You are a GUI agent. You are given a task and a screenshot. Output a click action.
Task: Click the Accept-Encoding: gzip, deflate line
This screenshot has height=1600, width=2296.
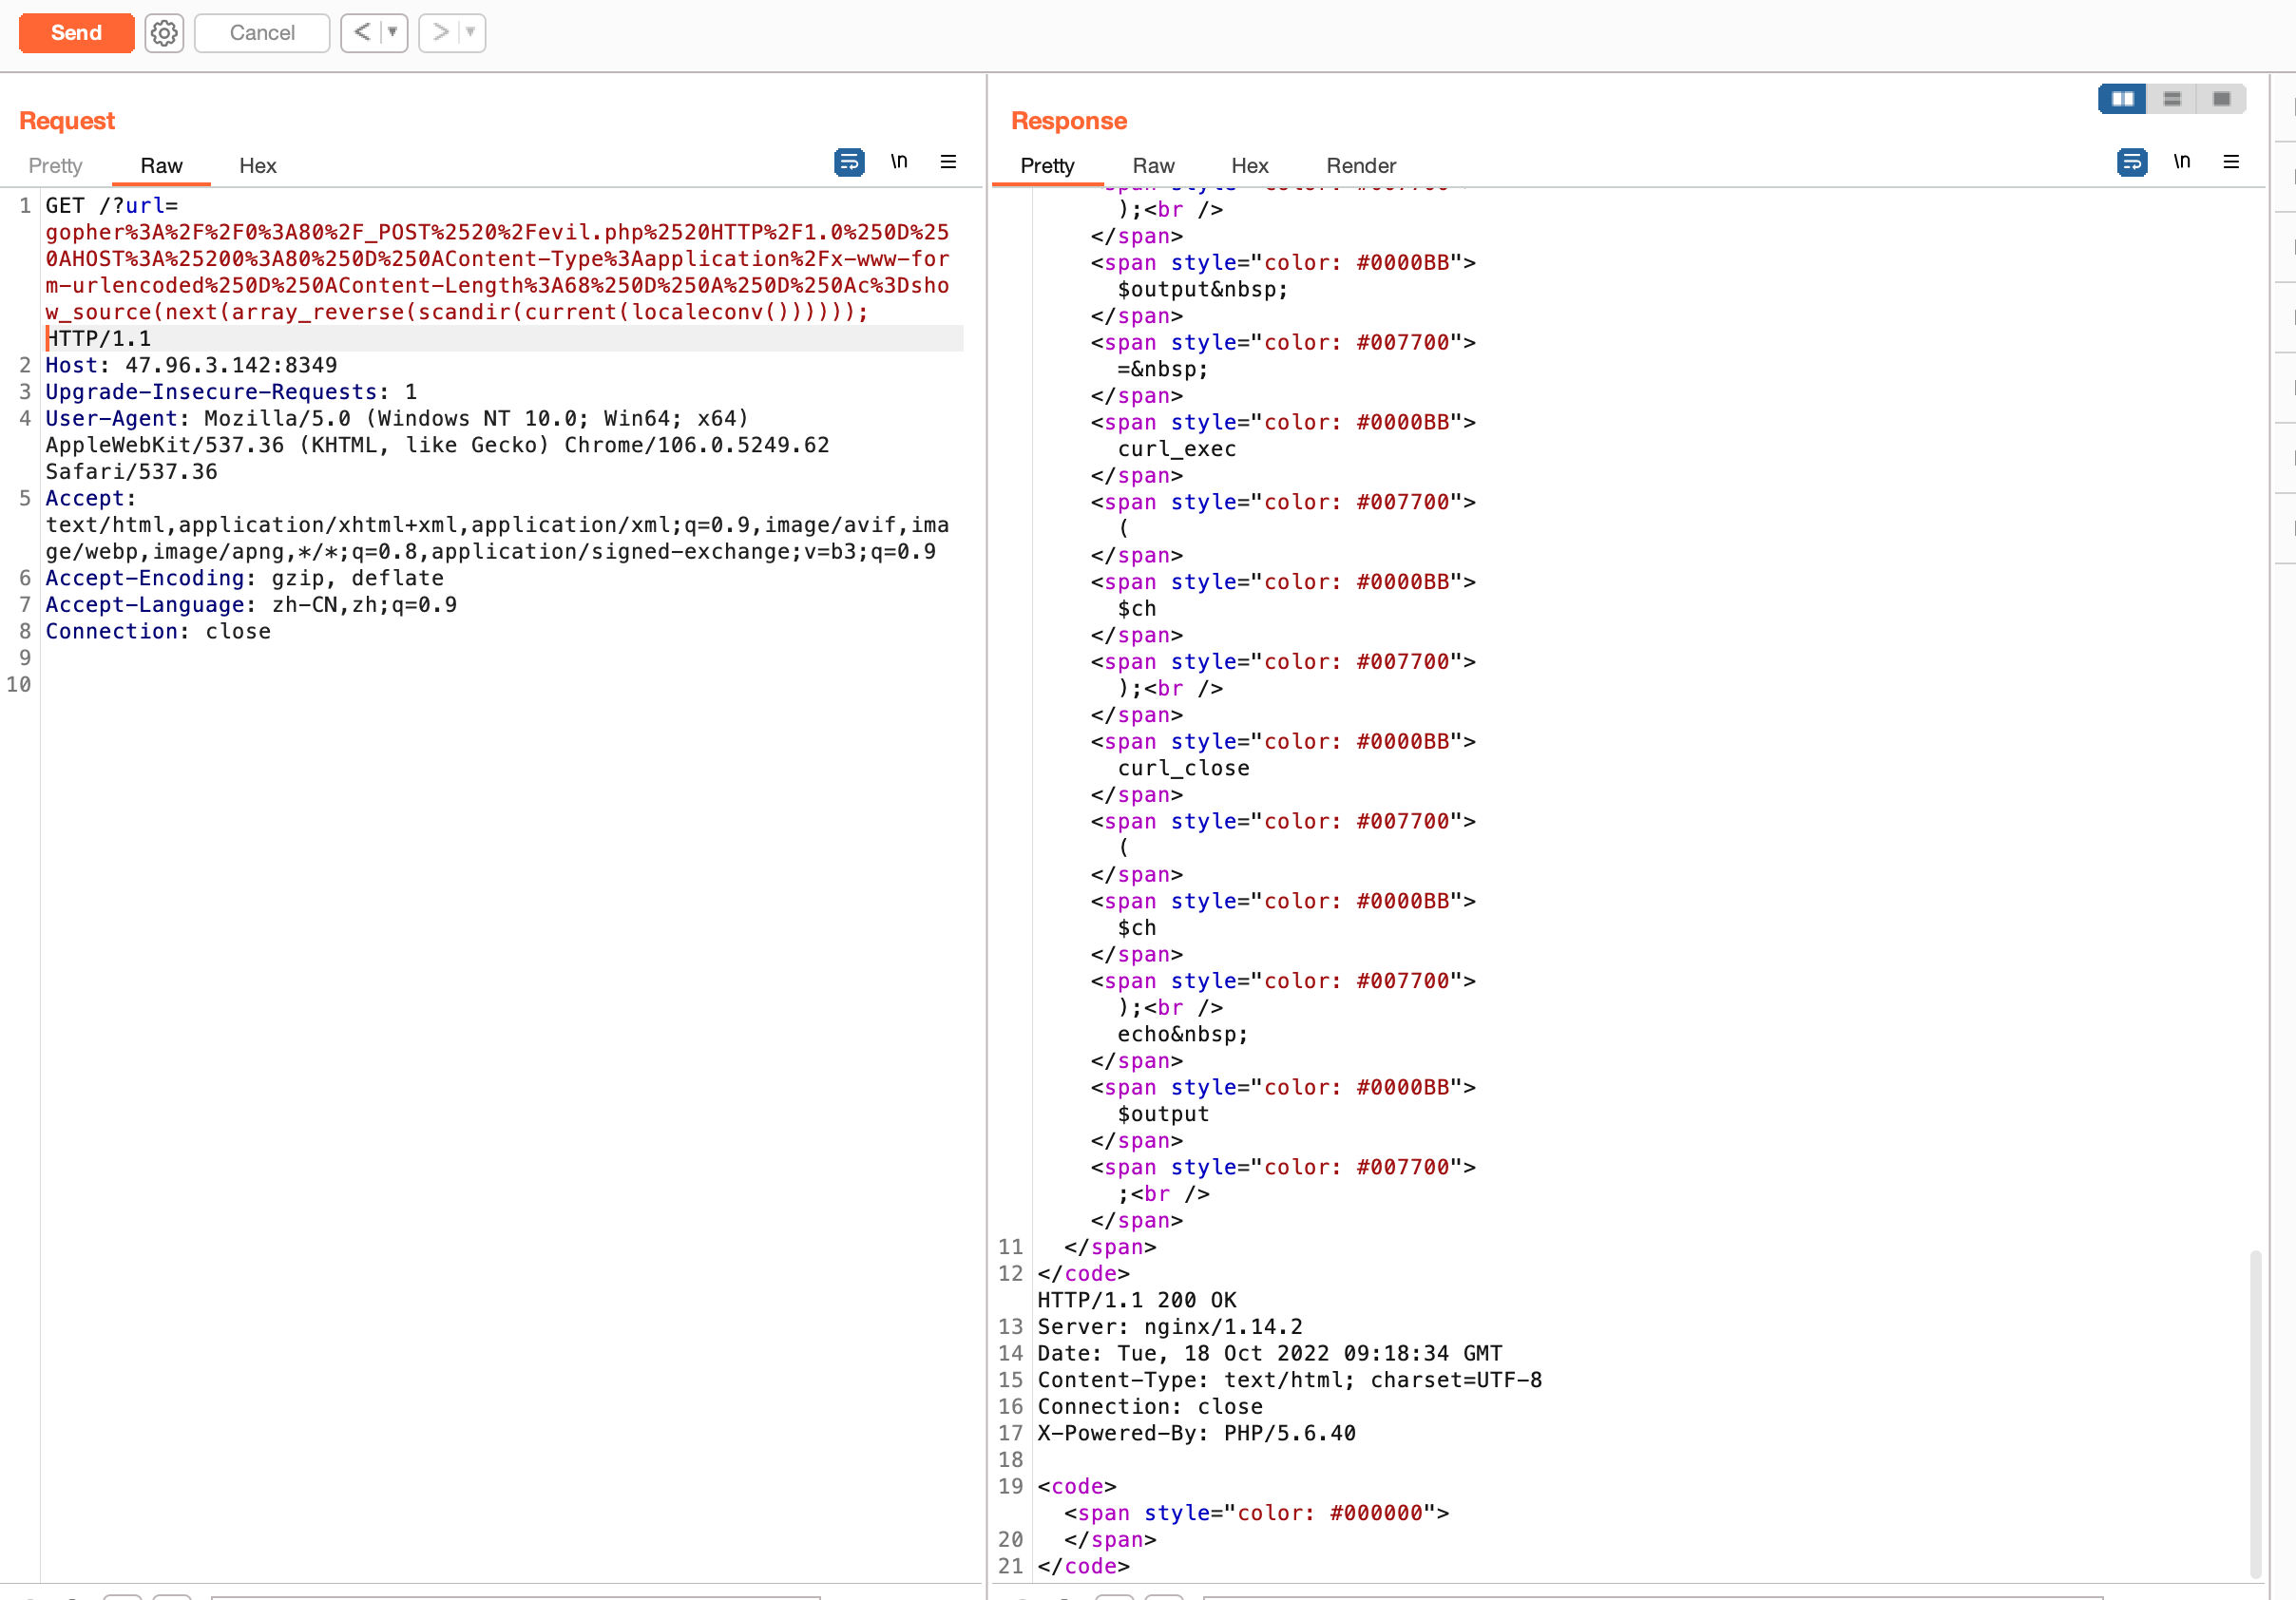point(244,578)
